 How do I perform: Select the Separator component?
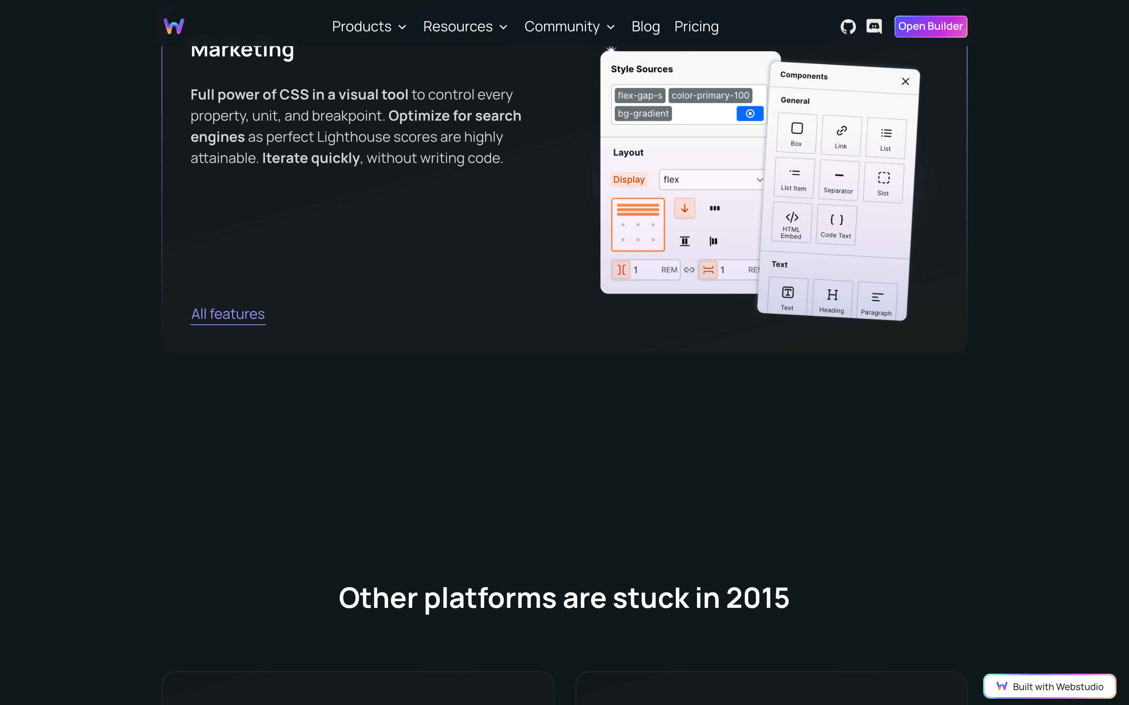tap(839, 181)
